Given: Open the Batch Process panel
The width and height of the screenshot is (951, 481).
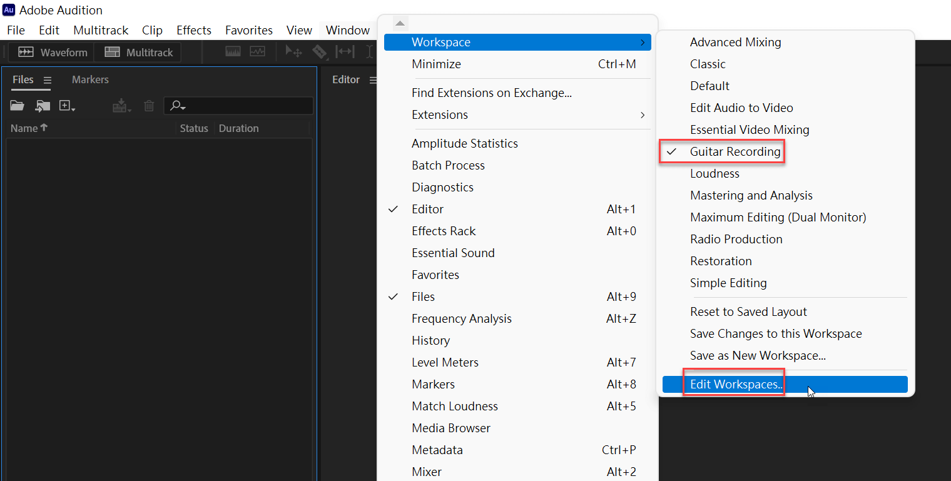Looking at the screenshot, I should coord(517,166).
